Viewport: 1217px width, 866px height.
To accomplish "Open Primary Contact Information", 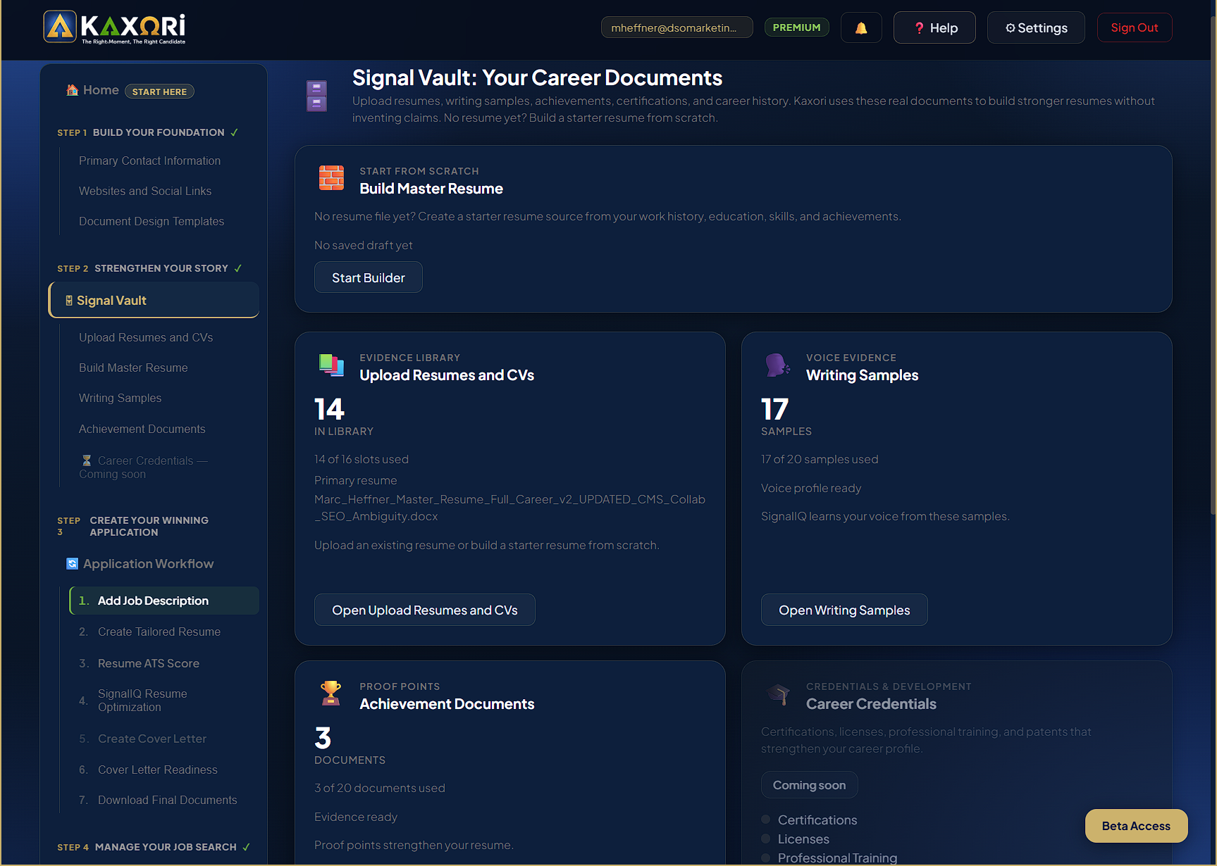I will (149, 161).
